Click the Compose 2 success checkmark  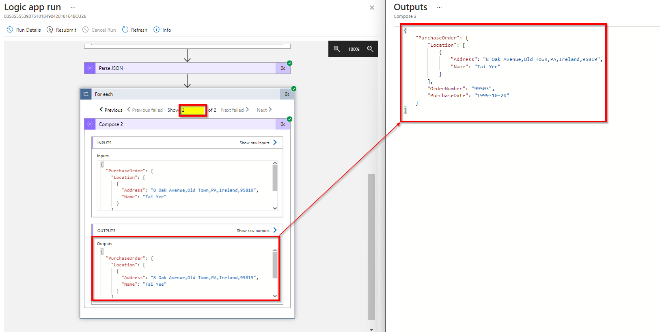click(290, 119)
